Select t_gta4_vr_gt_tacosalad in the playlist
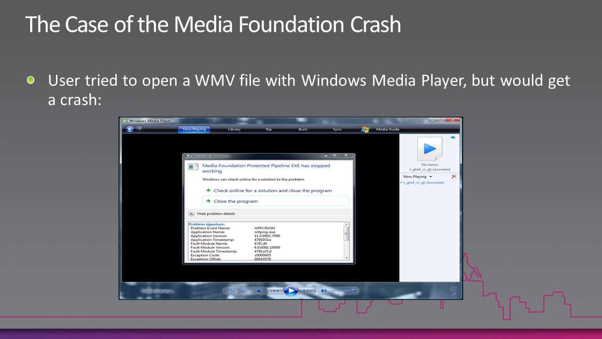The width and height of the screenshot is (602, 339). click(423, 183)
